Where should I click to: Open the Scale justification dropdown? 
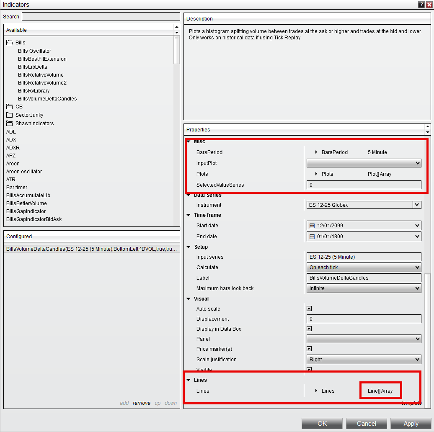[364, 360]
